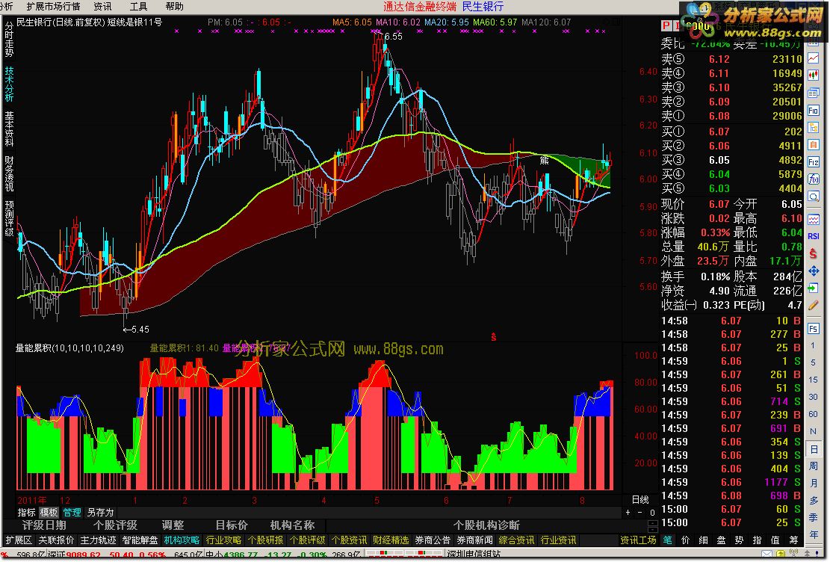Click the orange 自 self-selected stocks icon
The height and width of the screenshot is (562, 830).
pyautogui.click(x=813, y=144)
